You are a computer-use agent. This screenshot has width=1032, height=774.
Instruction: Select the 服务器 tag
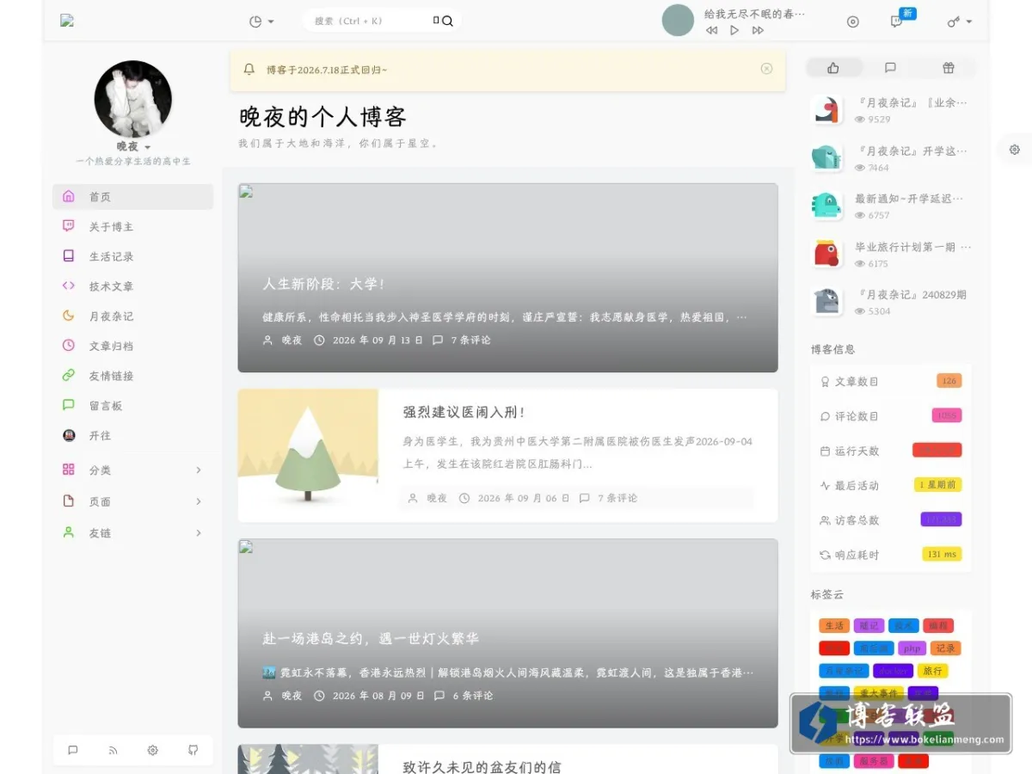coord(874,761)
